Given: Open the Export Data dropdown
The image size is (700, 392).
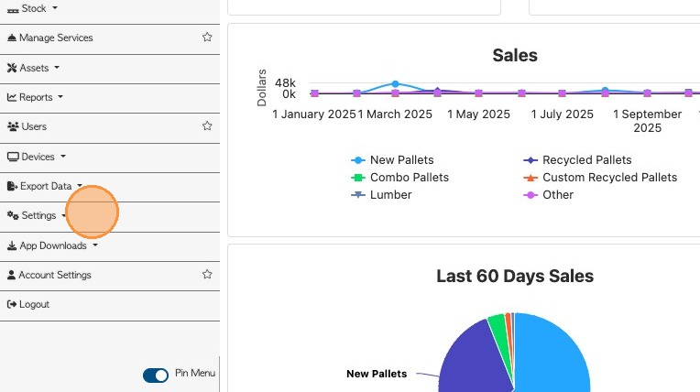Looking at the screenshot, I should point(80,186).
